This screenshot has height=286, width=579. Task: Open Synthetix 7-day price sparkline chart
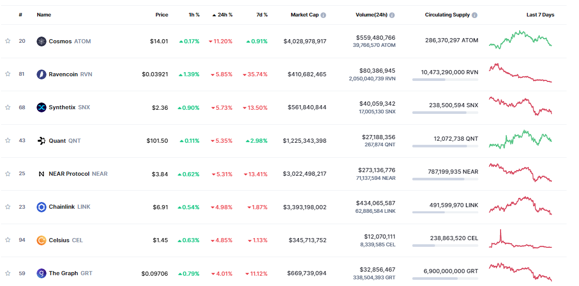coord(520,106)
